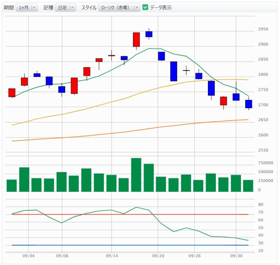
Task: Toggle the データ表示 checkbox
Action: pyautogui.click(x=145, y=7)
